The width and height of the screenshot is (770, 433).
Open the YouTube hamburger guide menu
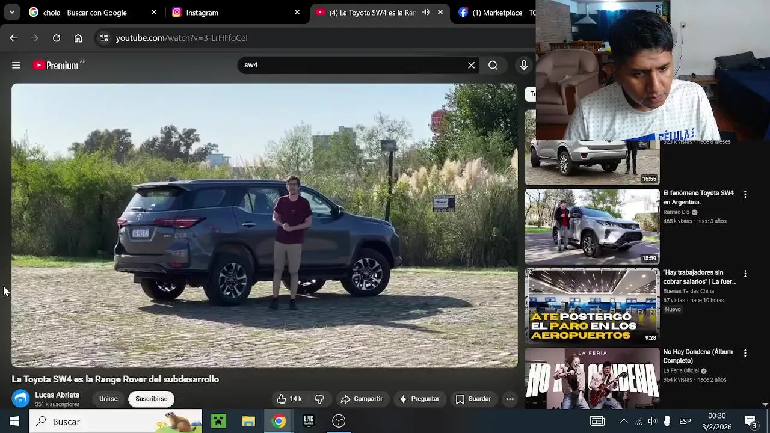tap(16, 65)
